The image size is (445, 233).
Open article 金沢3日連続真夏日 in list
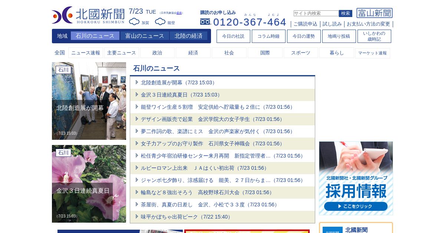(181, 95)
